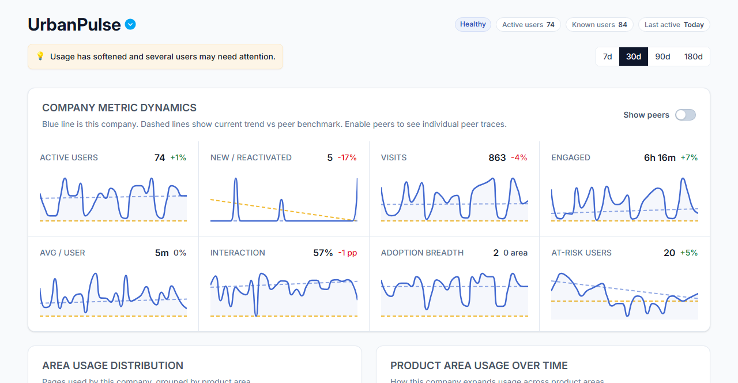Image resolution: width=738 pixels, height=383 pixels.
Task: Click the +5% change on At-Risk Users
Action: [689, 253]
